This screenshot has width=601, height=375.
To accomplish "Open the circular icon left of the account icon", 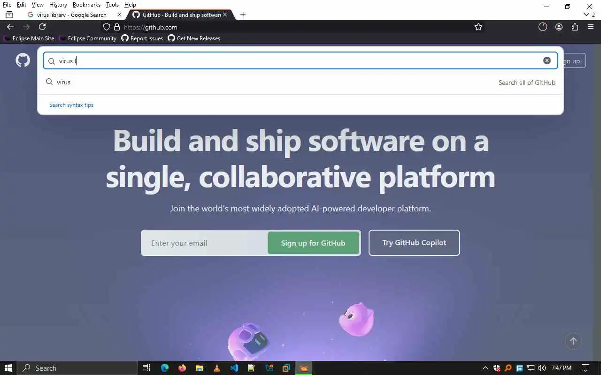I will (543, 27).
